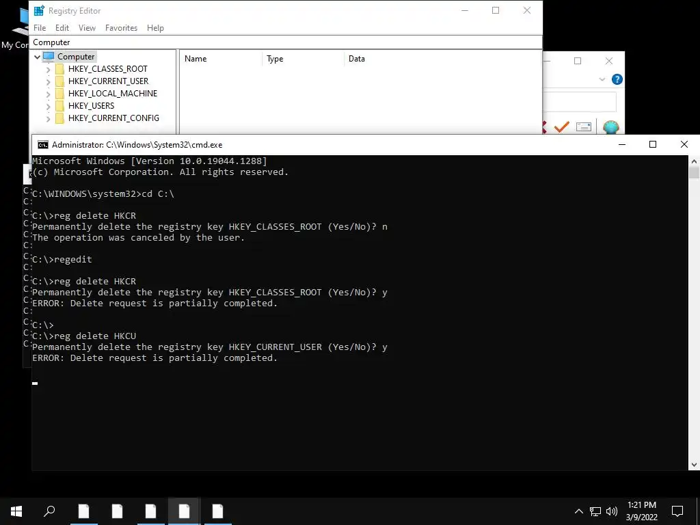The image size is (700, 525).
Task: Select HKEY_LOCAL_MACHINE key
Action: click(x=113, y=93)
